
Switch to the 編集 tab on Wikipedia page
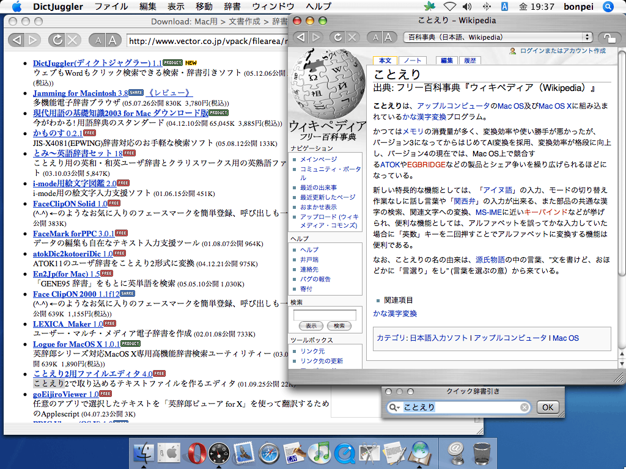tap(447, 60)
